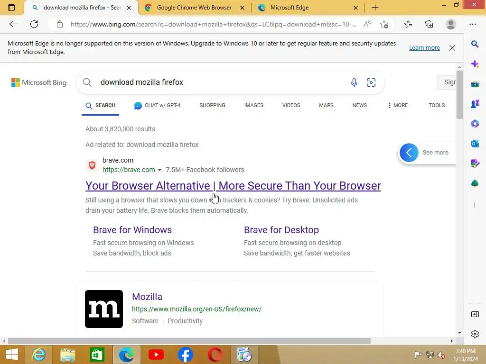The height and width of the screenshot is (364, 486).
Task: Select the MAPS search tab
Action: (326, 106)
